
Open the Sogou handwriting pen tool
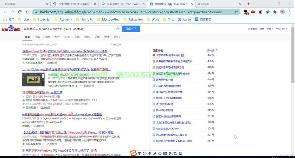(x=155, y=154)
